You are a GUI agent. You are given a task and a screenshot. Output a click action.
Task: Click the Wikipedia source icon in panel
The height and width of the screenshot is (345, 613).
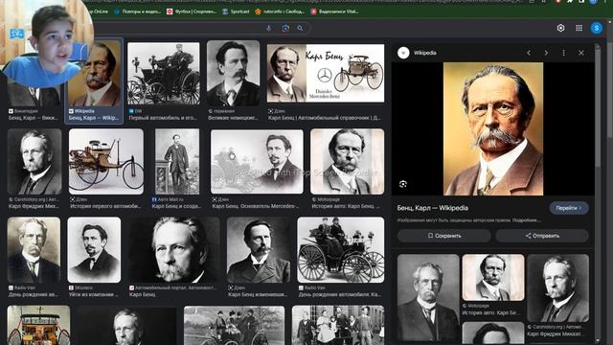click(x=403, y=53)
